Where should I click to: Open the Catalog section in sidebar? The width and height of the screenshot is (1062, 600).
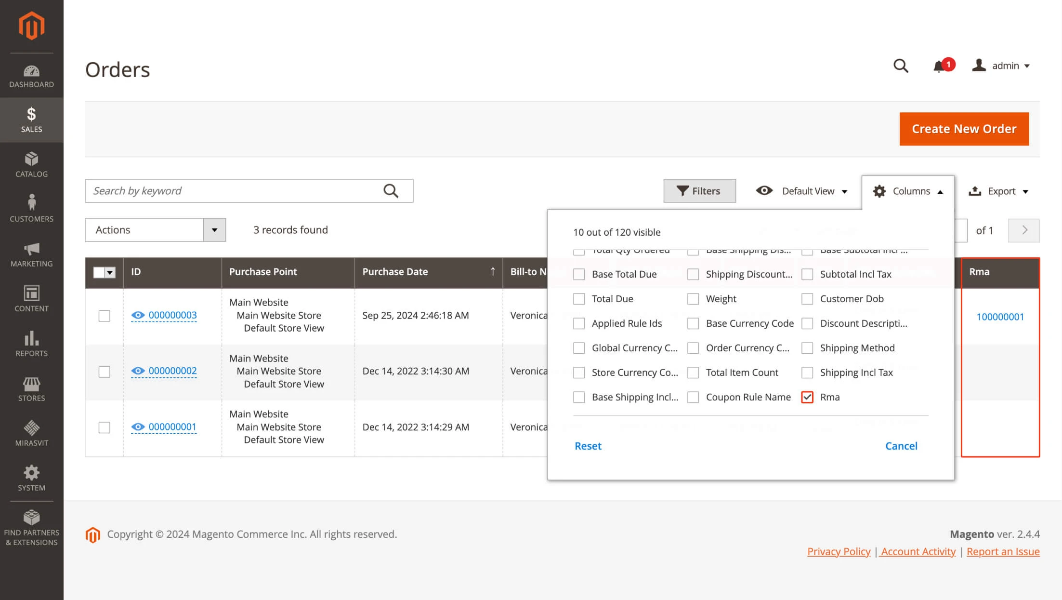pos(31,165)
